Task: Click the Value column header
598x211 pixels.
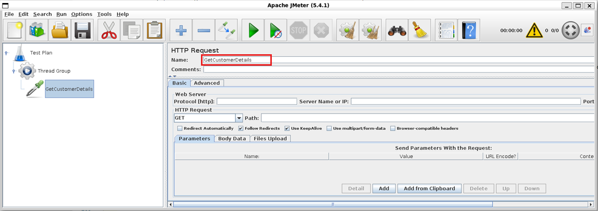Action: point(406,156)
